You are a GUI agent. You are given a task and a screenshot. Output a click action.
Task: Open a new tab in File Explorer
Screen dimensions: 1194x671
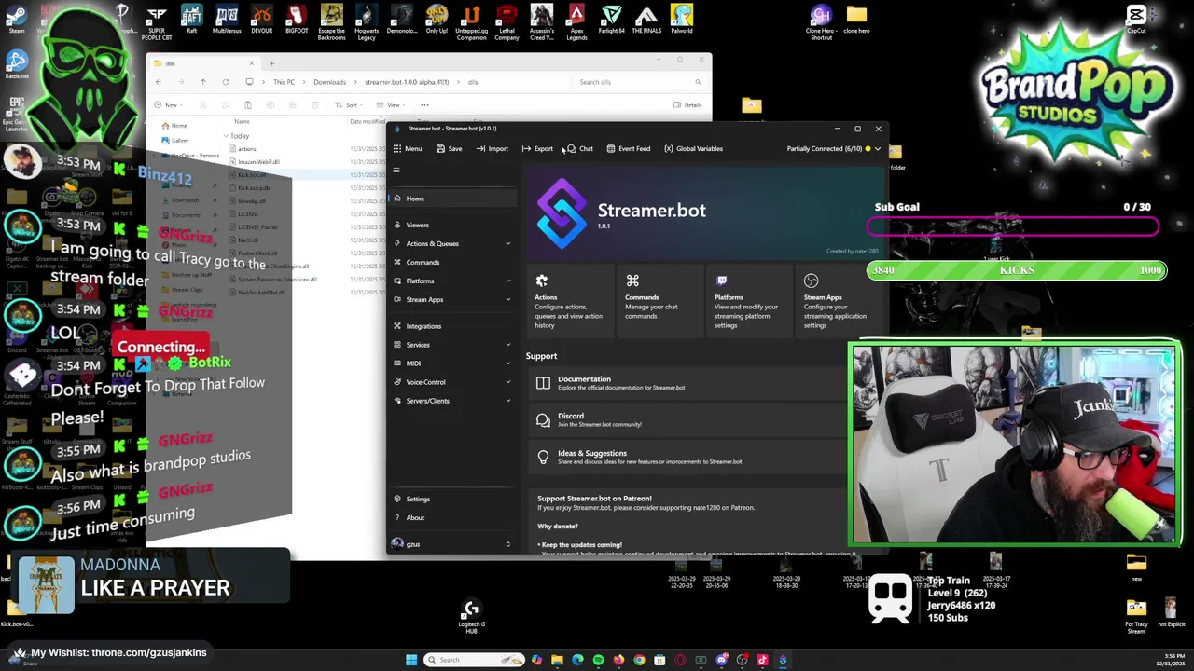point(271,63)
